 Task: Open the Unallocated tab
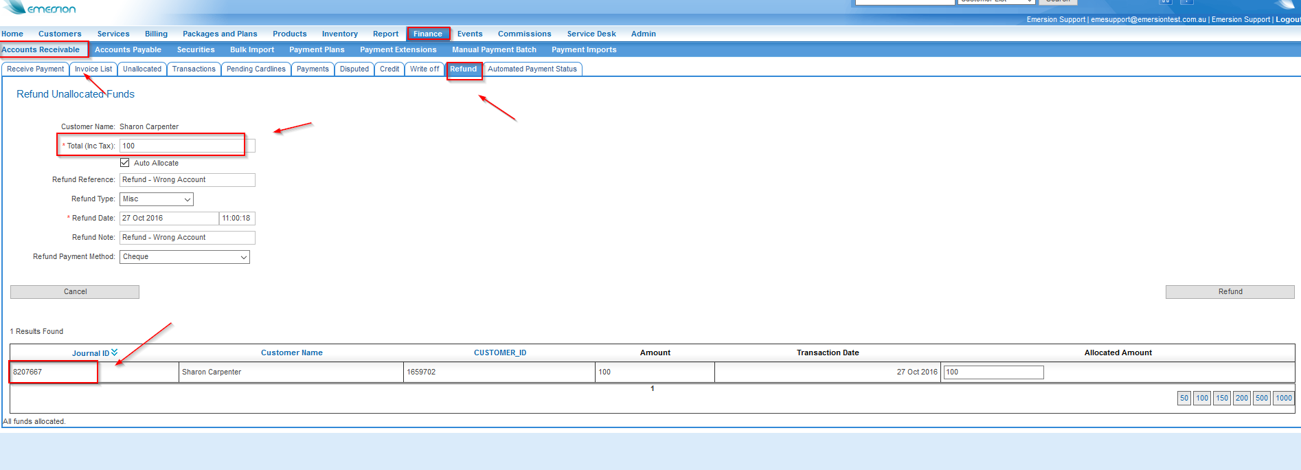142,69
